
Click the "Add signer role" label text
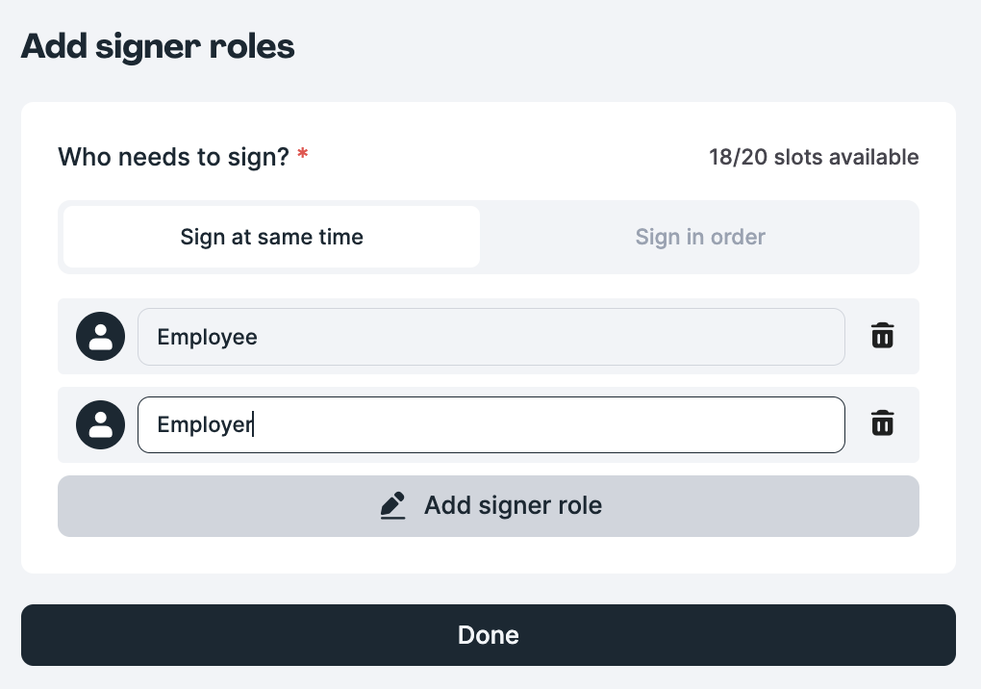tap(513, 506)
